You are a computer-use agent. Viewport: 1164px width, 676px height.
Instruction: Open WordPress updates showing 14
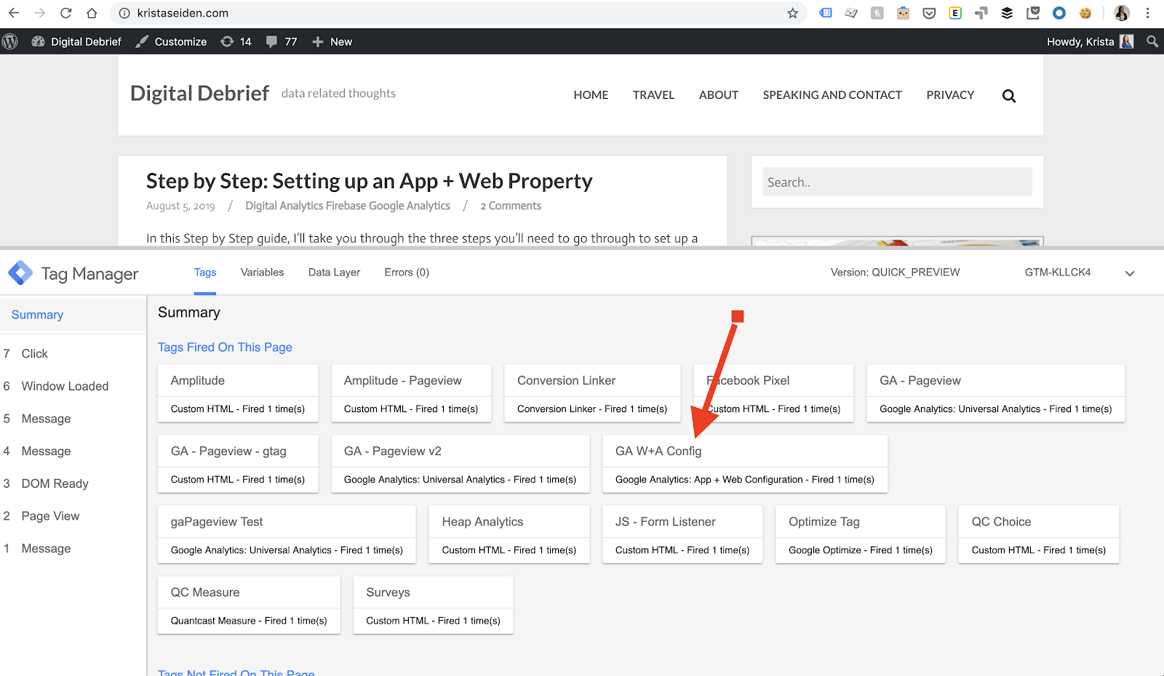[236, 41]
